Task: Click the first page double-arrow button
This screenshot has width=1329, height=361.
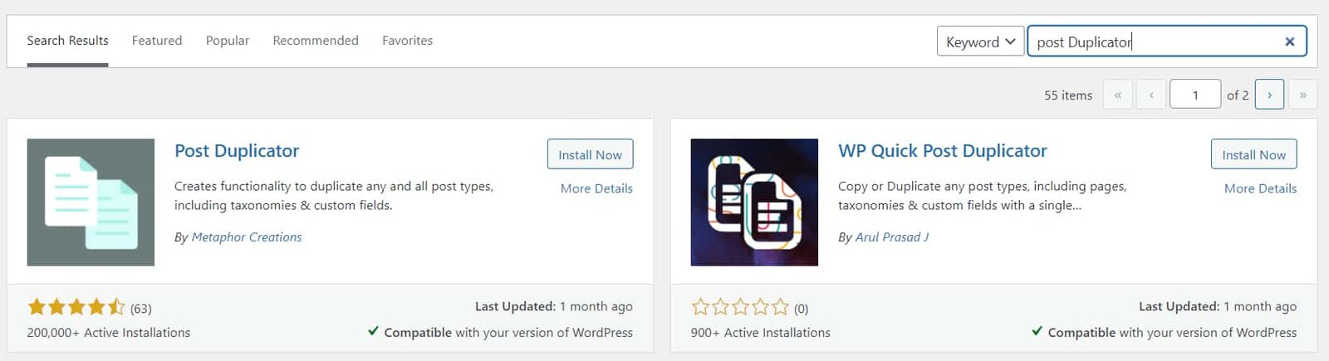Action: click(1118, 95)
